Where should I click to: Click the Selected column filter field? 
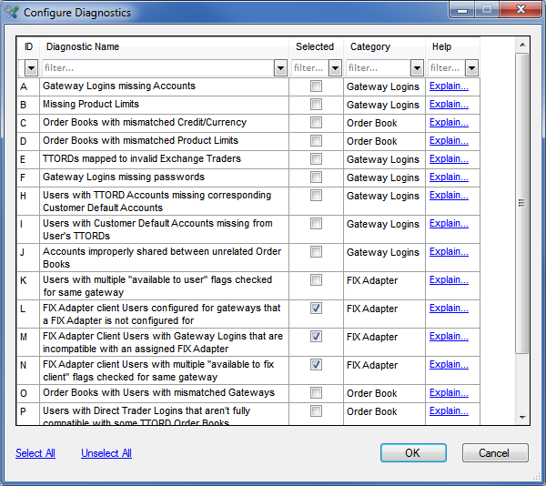coord(310,68)
